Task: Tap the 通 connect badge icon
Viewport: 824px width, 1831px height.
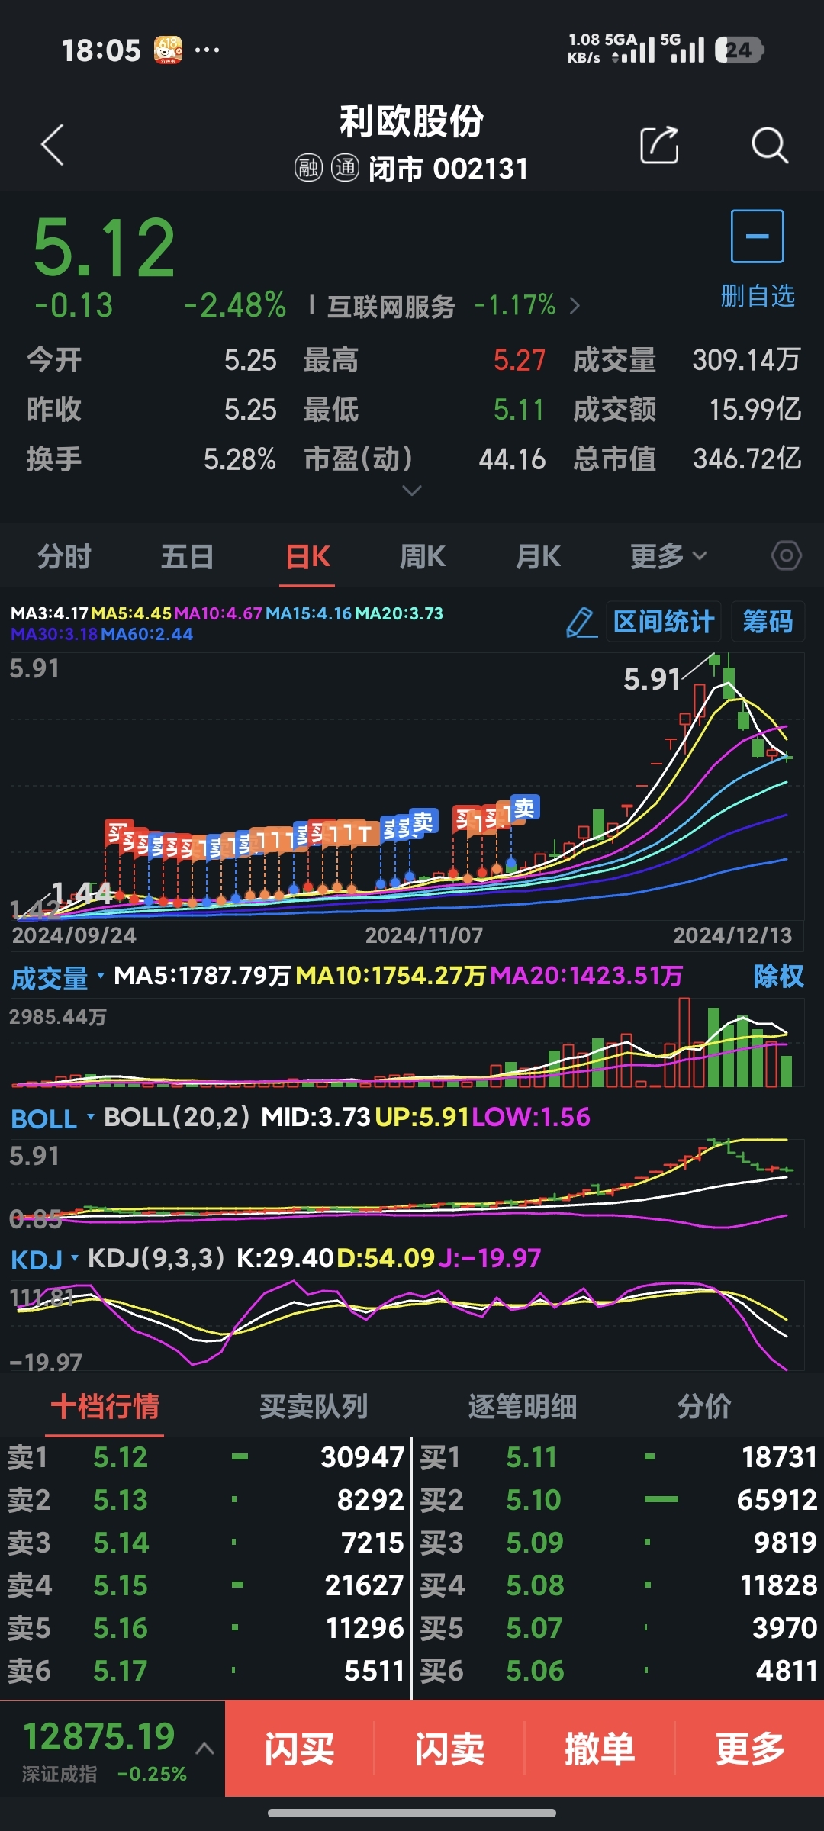Action: click(x=345, y=168)
